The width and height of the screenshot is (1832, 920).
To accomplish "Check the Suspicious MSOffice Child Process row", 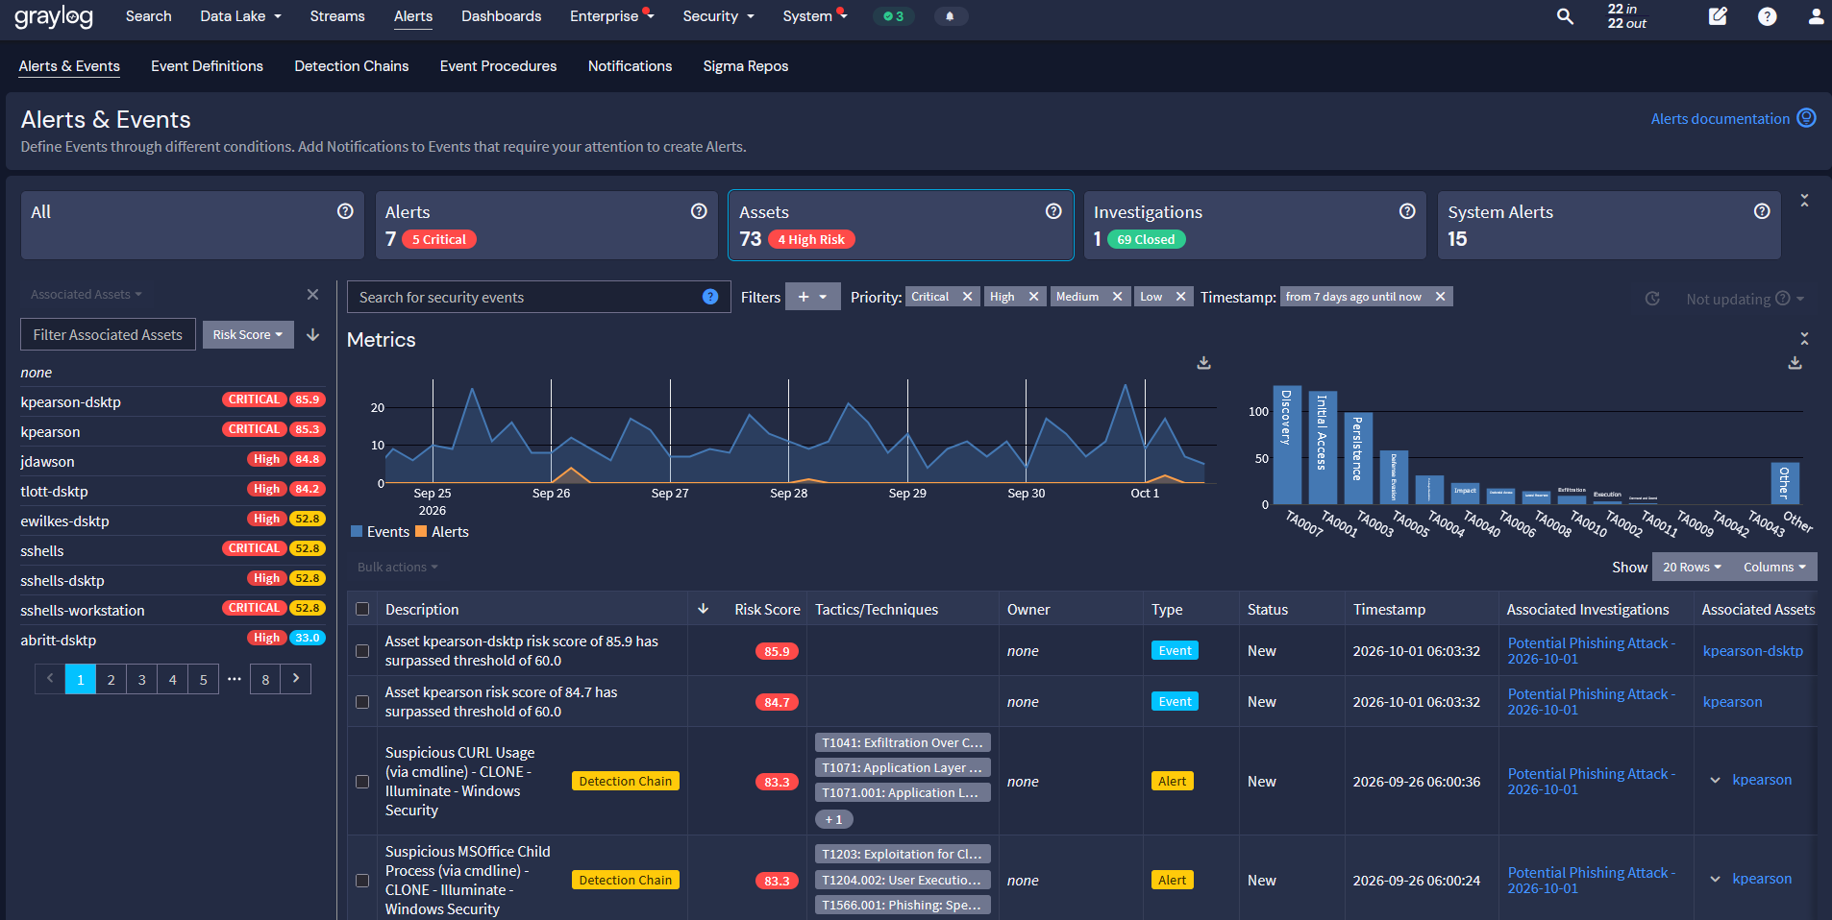I will pyautogui.click(x=362, y=881).
